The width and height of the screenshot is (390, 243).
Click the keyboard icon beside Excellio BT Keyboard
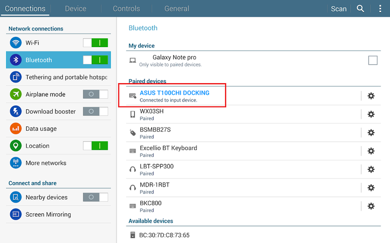pos(133,151)
